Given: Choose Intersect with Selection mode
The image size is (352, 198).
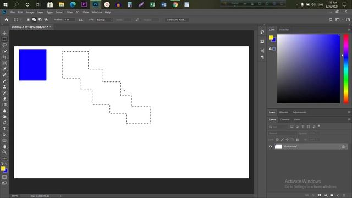Looking at the screenshot, I should tap(46, 20).
